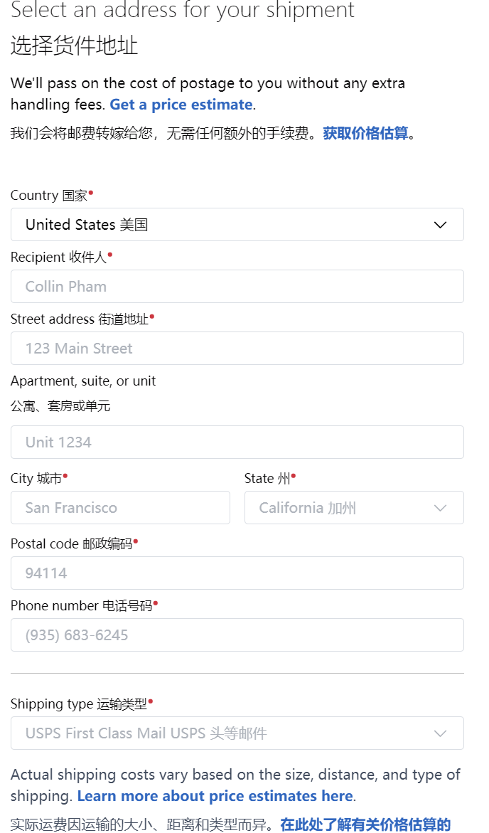Image resolution: width=489 pixels, height=833 pixels.
Task: Click the "Recipient 收件人" field label
Action: tap(59, 258)
